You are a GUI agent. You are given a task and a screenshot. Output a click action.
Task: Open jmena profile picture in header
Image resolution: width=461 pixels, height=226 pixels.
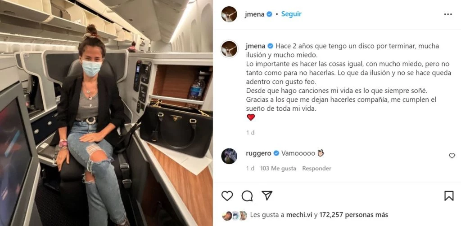[229, 14]
